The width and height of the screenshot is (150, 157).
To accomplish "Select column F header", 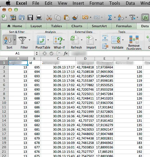I will pyautogui.click(x=128, y=59).
